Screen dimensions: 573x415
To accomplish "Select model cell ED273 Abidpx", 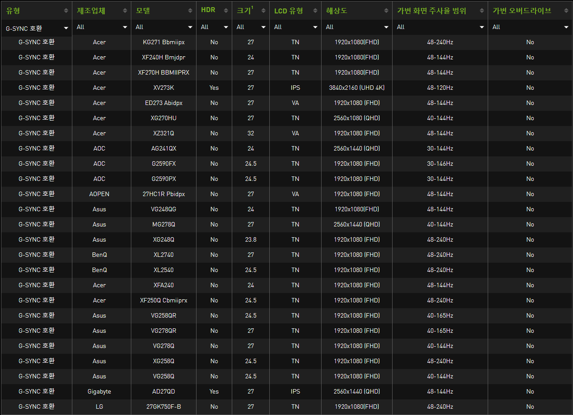I will click(x=163, y=103).
